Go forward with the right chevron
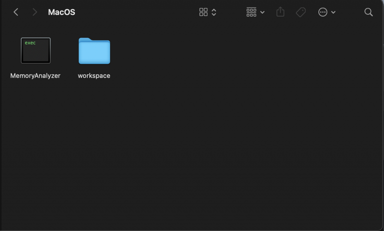Screen dimensions: 384x231 (35, 12)
